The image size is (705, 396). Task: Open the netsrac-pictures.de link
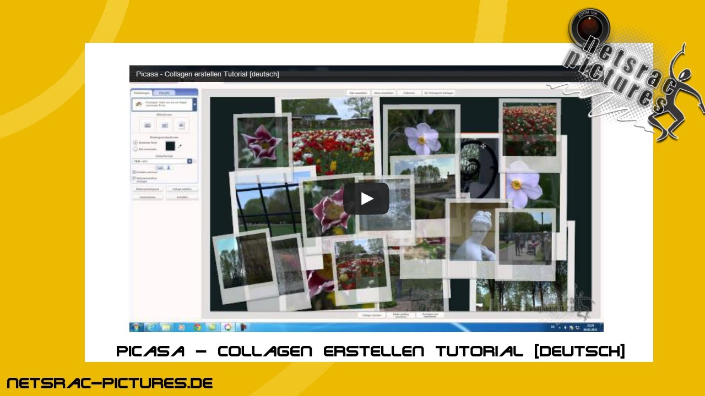point(110,383)
